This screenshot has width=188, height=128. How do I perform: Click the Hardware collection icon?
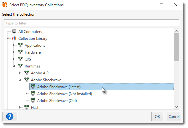[x=20, y=52]
